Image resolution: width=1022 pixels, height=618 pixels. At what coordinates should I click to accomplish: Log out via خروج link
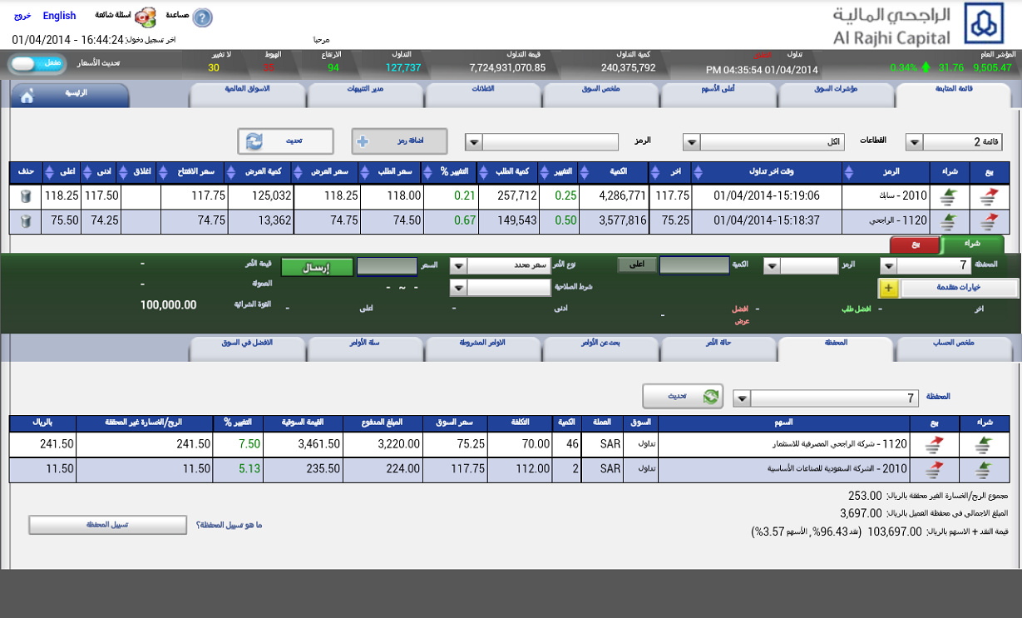pos(22,16)
